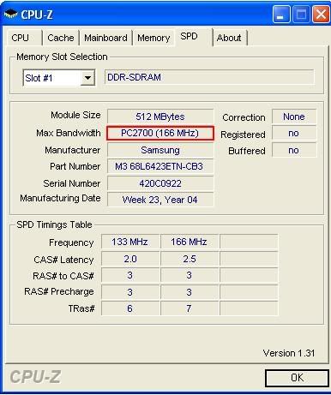Click the TRas# value 6 cell
The width and height of the screenshot is (331, 395).
click(130, 308)
